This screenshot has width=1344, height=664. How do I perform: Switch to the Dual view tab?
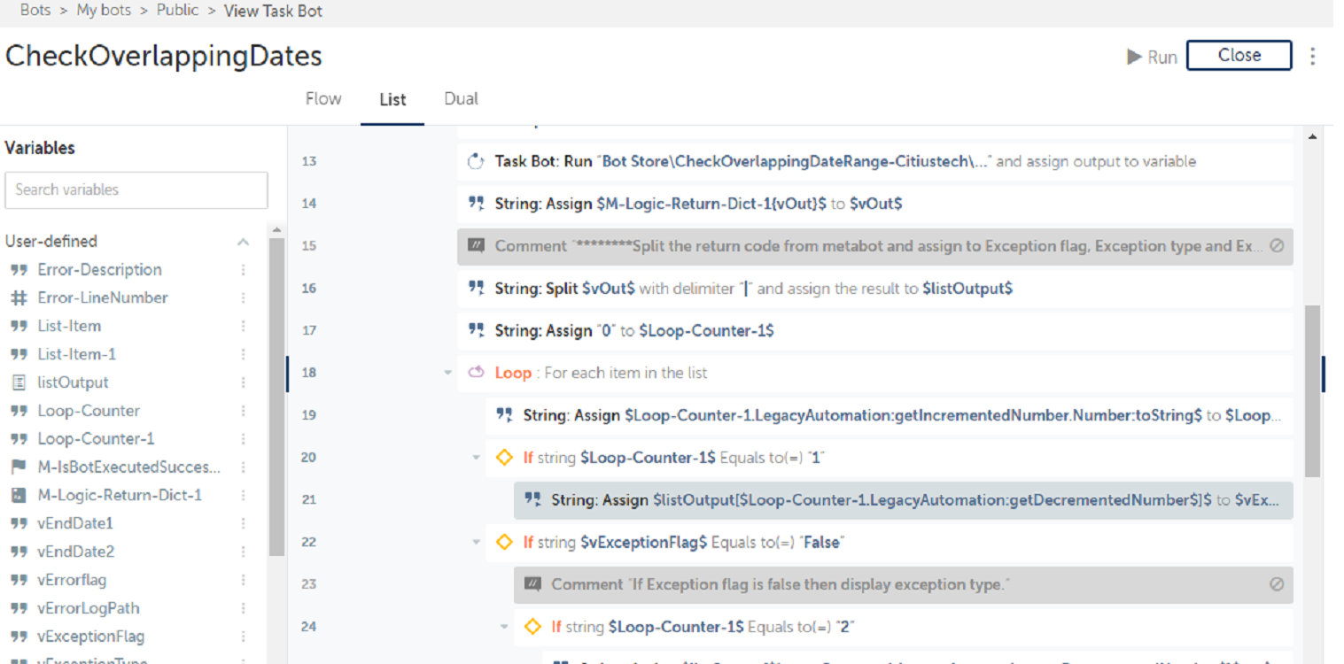click(461, 99)
